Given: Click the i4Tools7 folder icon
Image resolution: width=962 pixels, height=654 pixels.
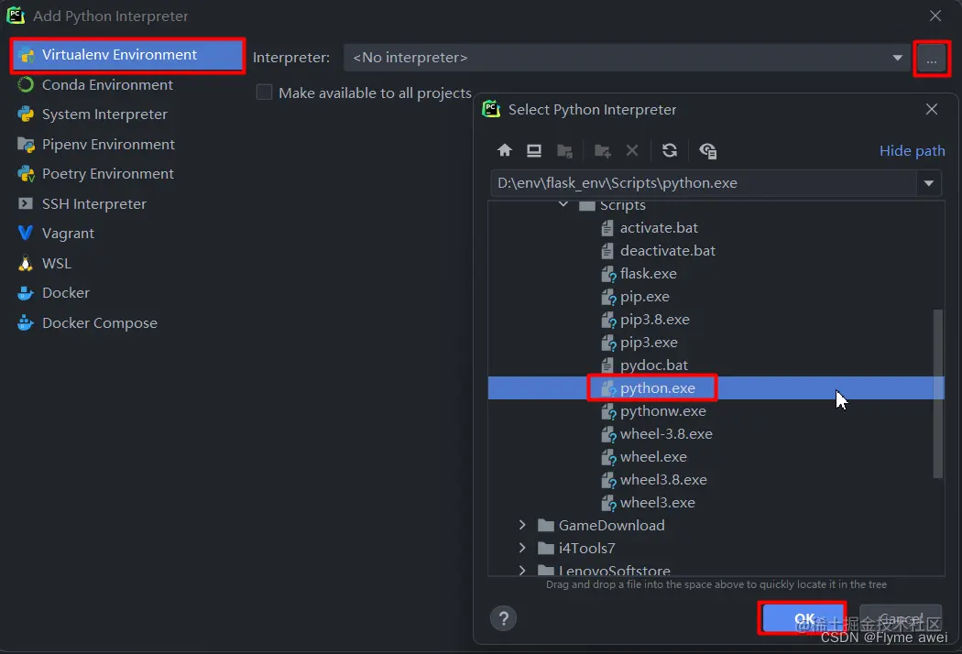Looking at the screenshot, I should pos(546,549).
